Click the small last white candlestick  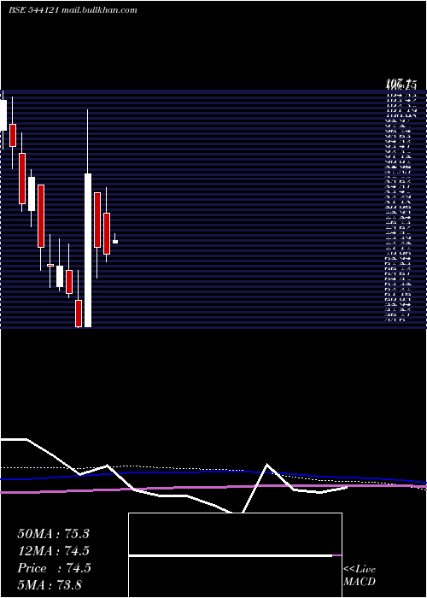point(115,242)
